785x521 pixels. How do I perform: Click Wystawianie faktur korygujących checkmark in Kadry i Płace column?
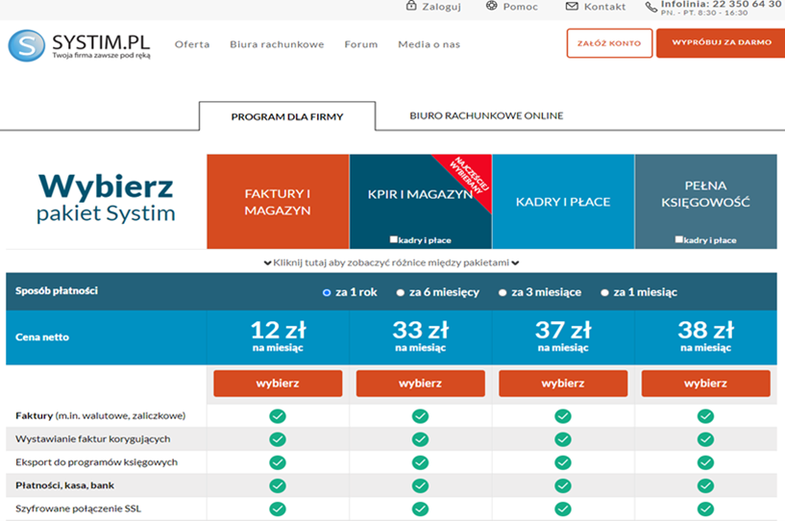[563, 439]
